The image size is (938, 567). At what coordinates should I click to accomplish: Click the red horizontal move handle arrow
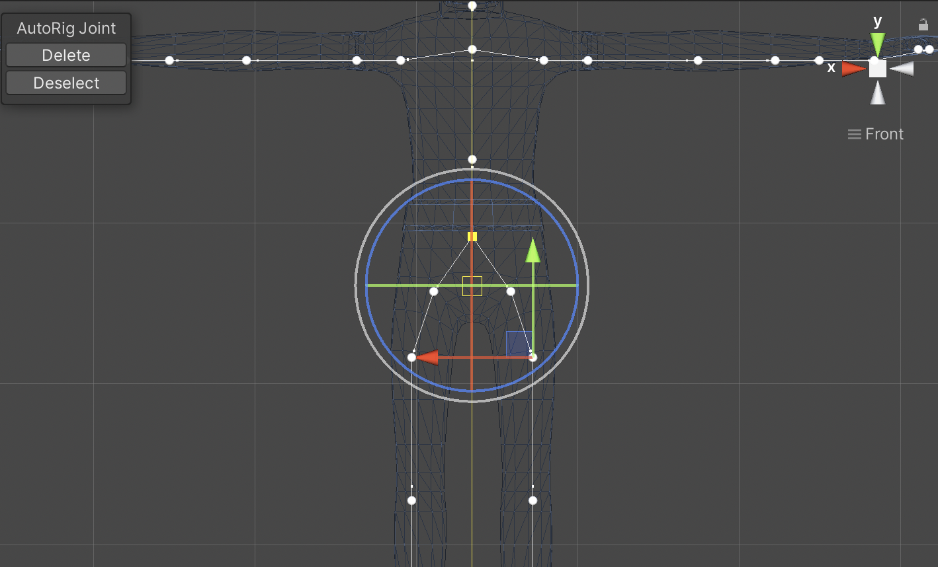427,358
